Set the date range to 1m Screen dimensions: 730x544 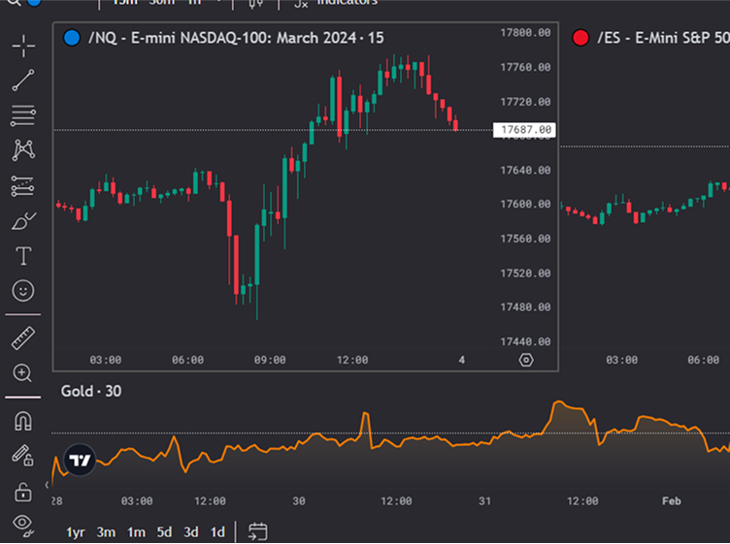(136, 532)
